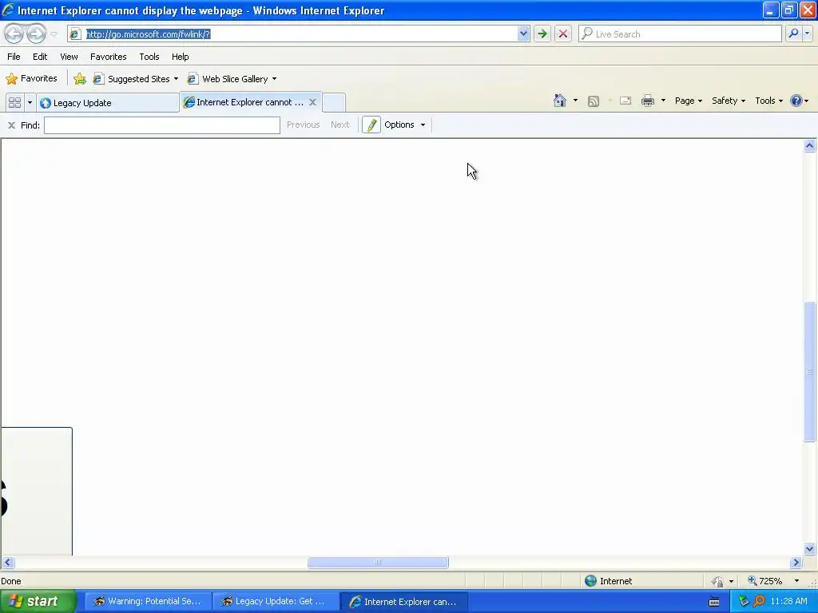
Task: Click the 11:28 AM system clock
Action: tap(788, 601)
